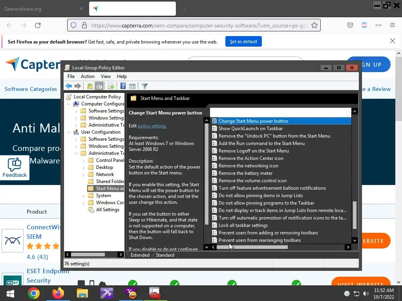Click the shield tracking protection icon
This screenshot has height=301, width=402.
73,25
